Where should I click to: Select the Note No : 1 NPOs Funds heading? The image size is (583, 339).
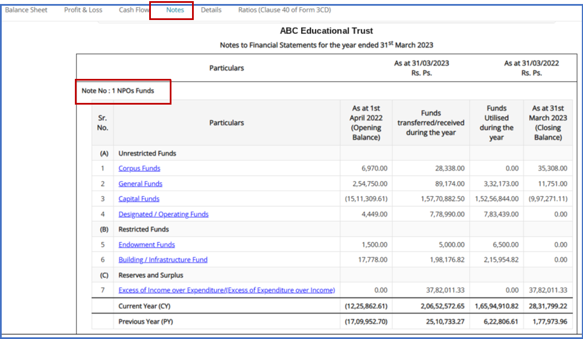(118, 91)
